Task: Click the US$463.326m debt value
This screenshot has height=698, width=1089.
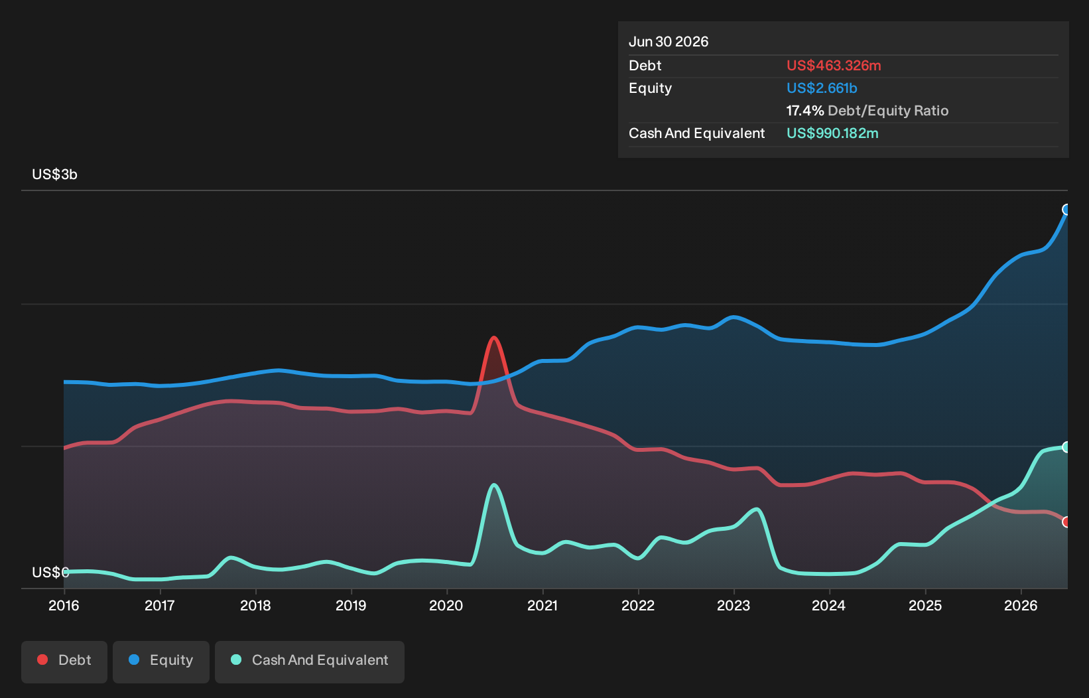Action: 834,66
